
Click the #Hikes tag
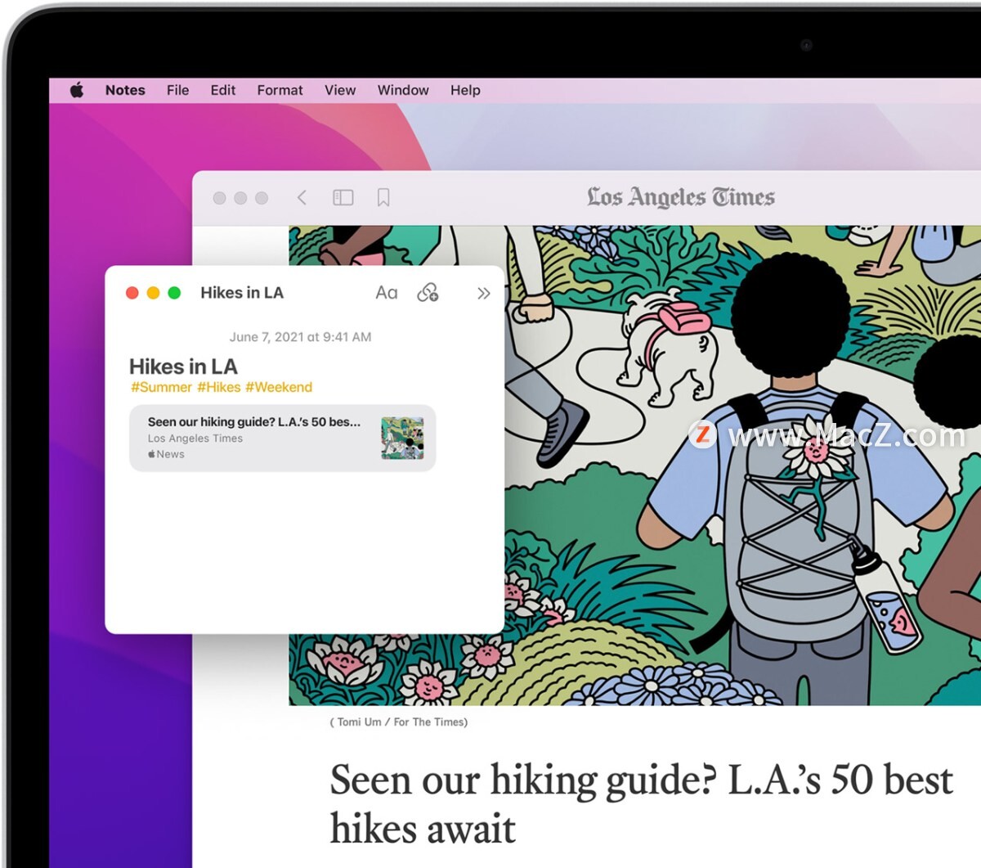pos(219,387)
